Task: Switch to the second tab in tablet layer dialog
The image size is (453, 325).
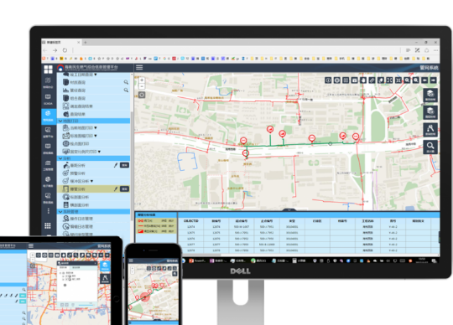Action: [x=75, y=267]
